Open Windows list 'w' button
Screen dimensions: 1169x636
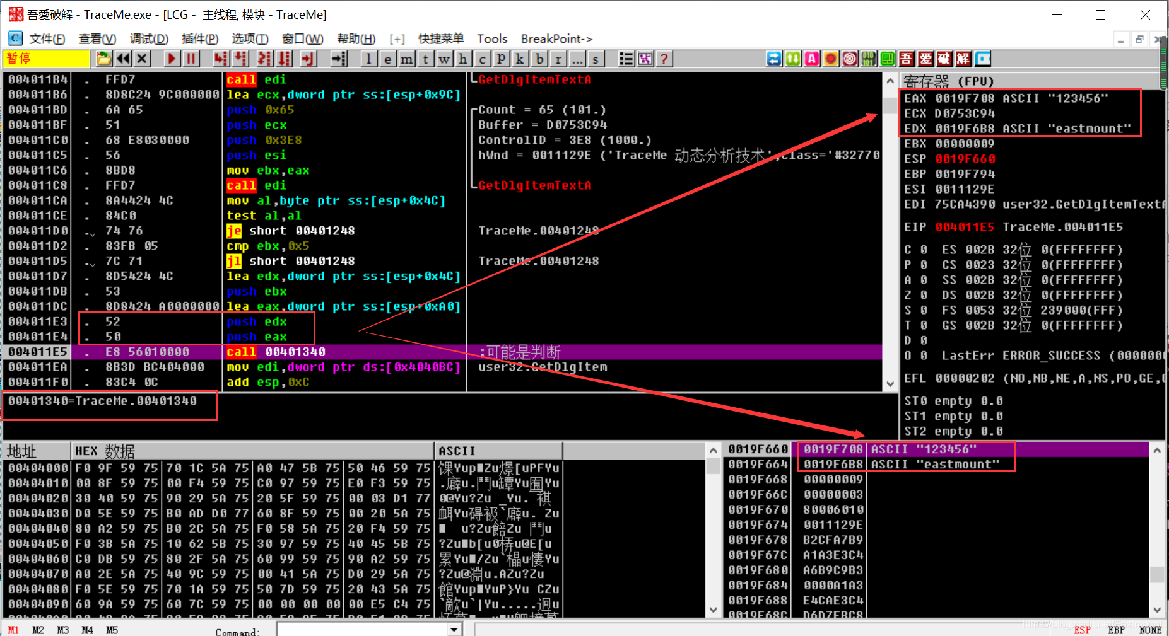click(444, 59)
